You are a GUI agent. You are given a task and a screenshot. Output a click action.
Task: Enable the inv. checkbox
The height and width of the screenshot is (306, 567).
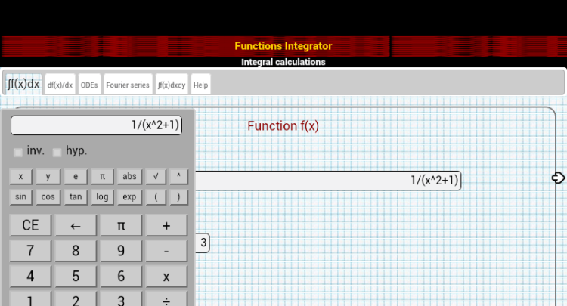(18, 152)
